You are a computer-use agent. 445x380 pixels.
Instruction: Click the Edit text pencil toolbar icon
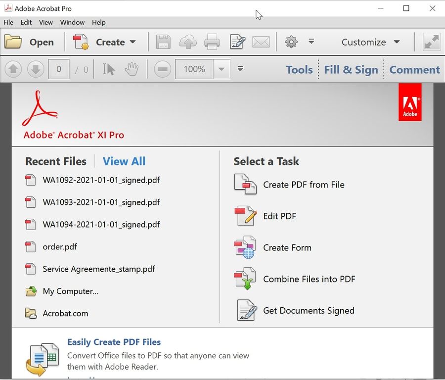pos(237,42)
